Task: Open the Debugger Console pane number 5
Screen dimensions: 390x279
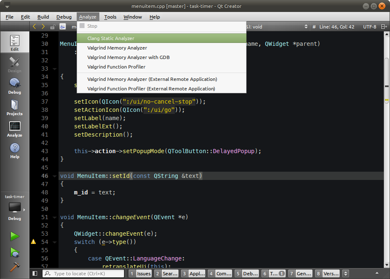Action: [247, 274]
